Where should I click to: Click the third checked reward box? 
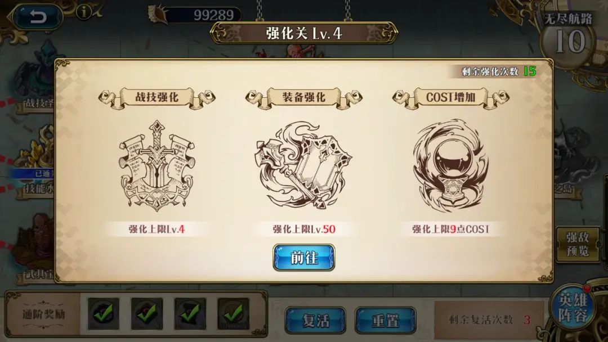(x=190, y=314)
